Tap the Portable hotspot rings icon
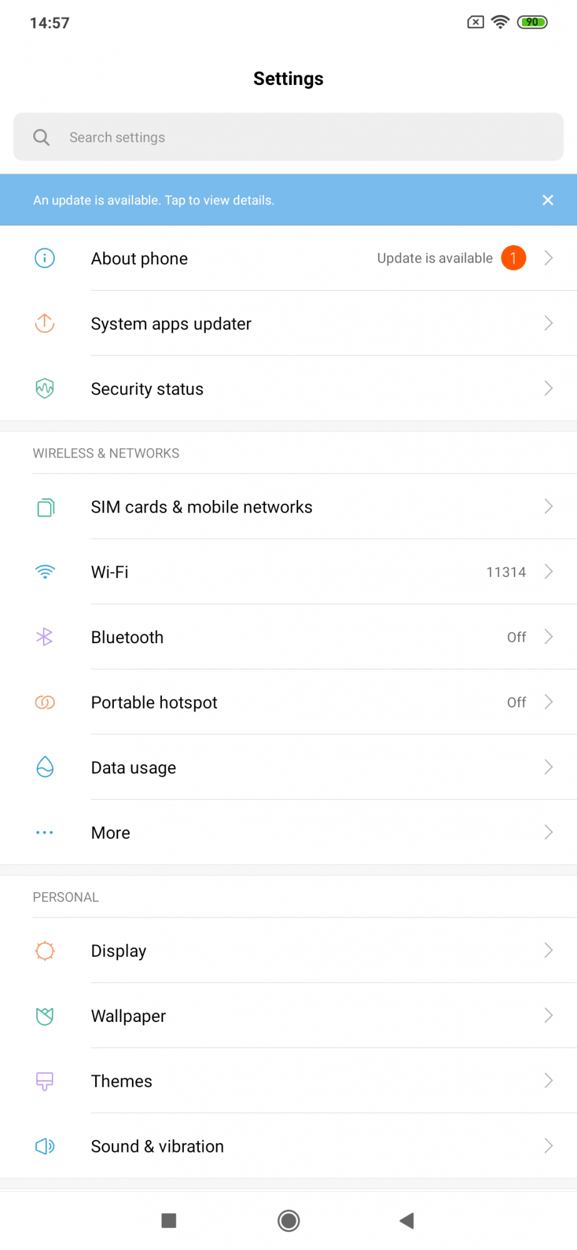Image resolution: width=577 pixels, height=1250 pixels. [44, 702]
